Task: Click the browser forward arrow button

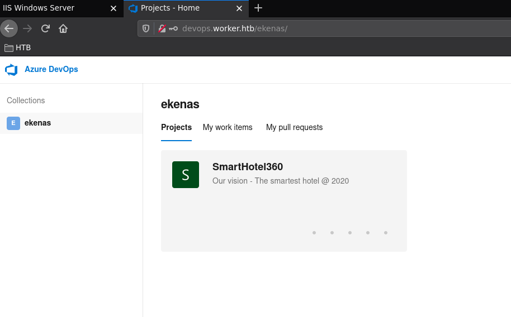Action: coord(27,28)
